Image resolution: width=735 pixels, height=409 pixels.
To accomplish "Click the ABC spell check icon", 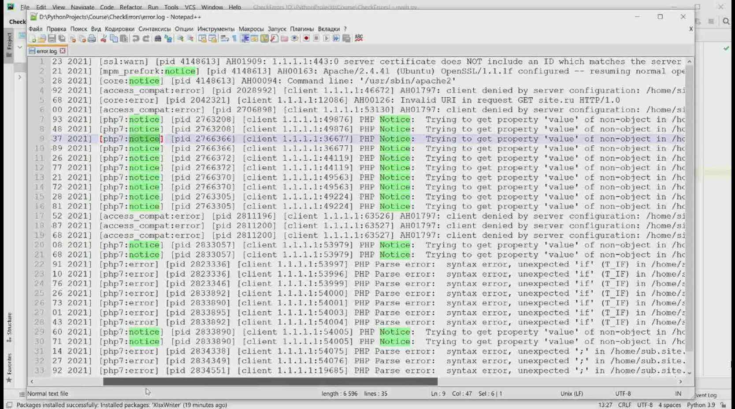I will [x=359, y=38].
